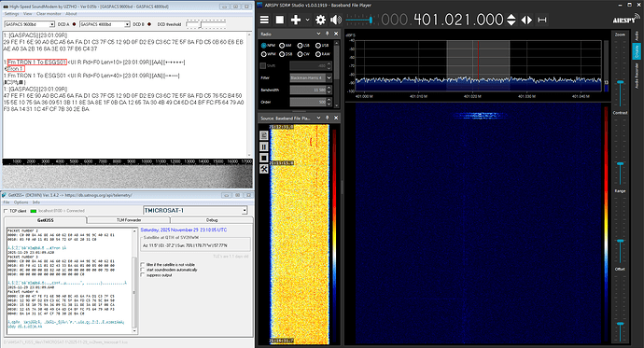Screen dimensions: 644x348
Task: Select USB demodulation mode
Action: [318, 45]
